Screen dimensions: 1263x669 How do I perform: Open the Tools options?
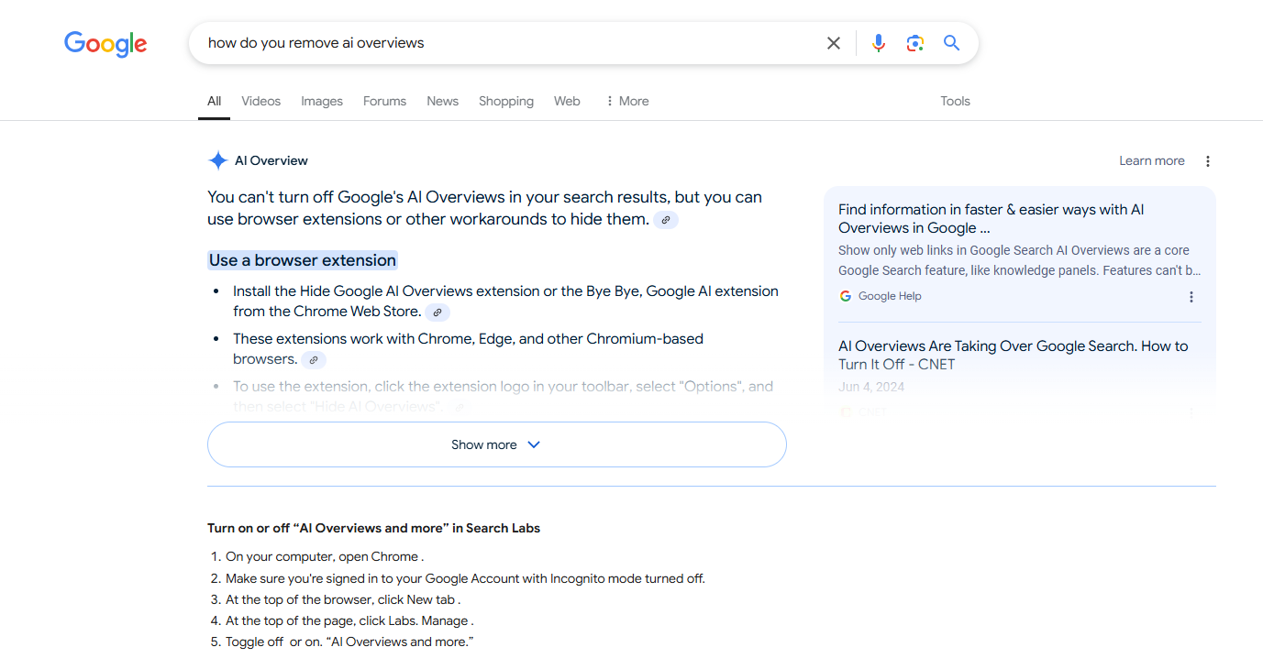coord(955,102)
